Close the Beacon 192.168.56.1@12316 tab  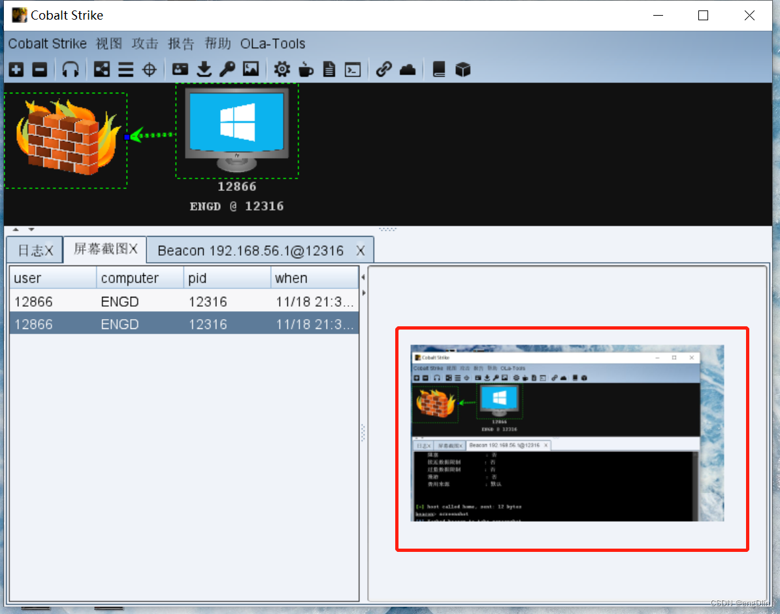361,250
